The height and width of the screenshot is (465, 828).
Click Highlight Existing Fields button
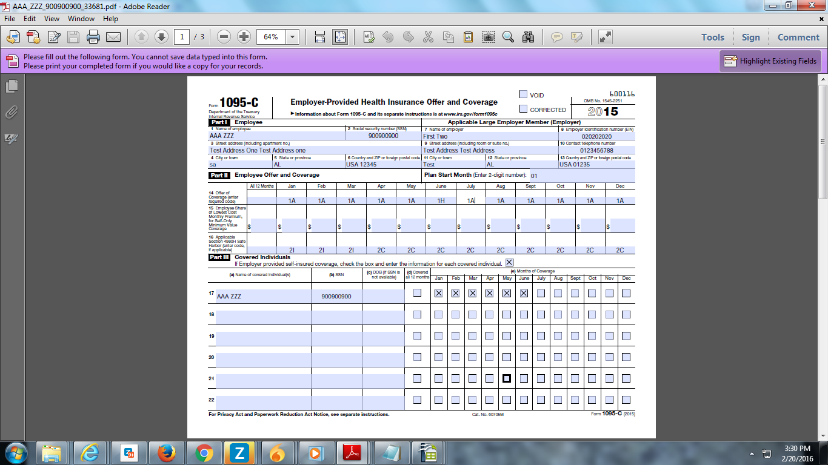click(770, 61)
